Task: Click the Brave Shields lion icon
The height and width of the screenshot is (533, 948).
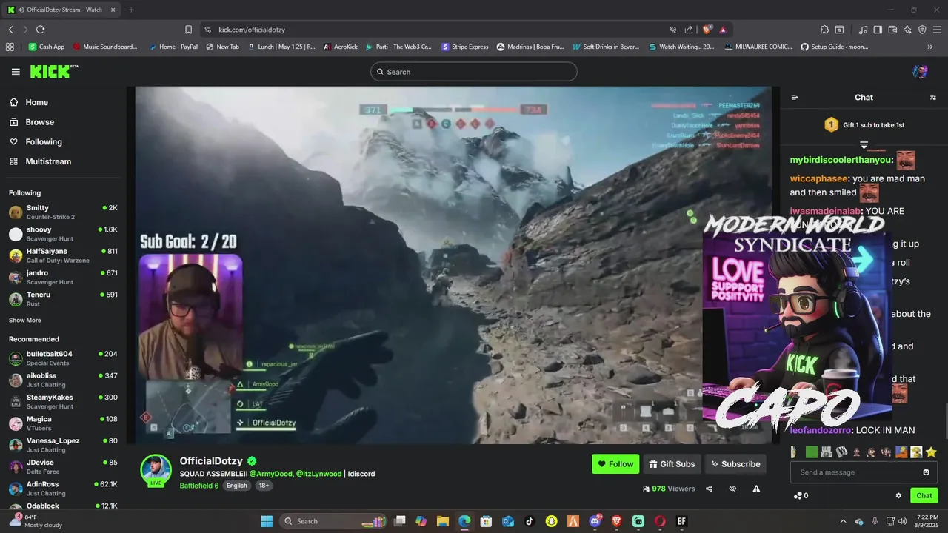Action: [707, 30]
